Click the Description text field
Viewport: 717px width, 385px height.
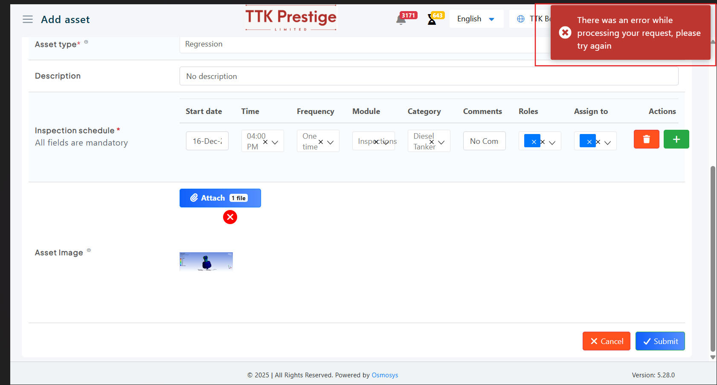[x=429, y=76]
